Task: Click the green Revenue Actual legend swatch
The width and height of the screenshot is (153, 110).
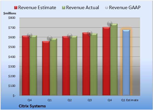Action: pos(63,8)
